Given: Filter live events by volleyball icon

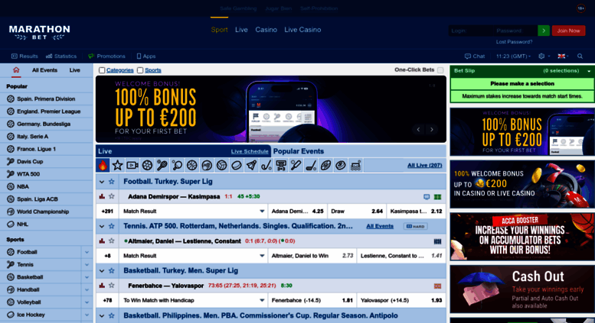Looking at the screenshot, I should (x=221, y=165).
